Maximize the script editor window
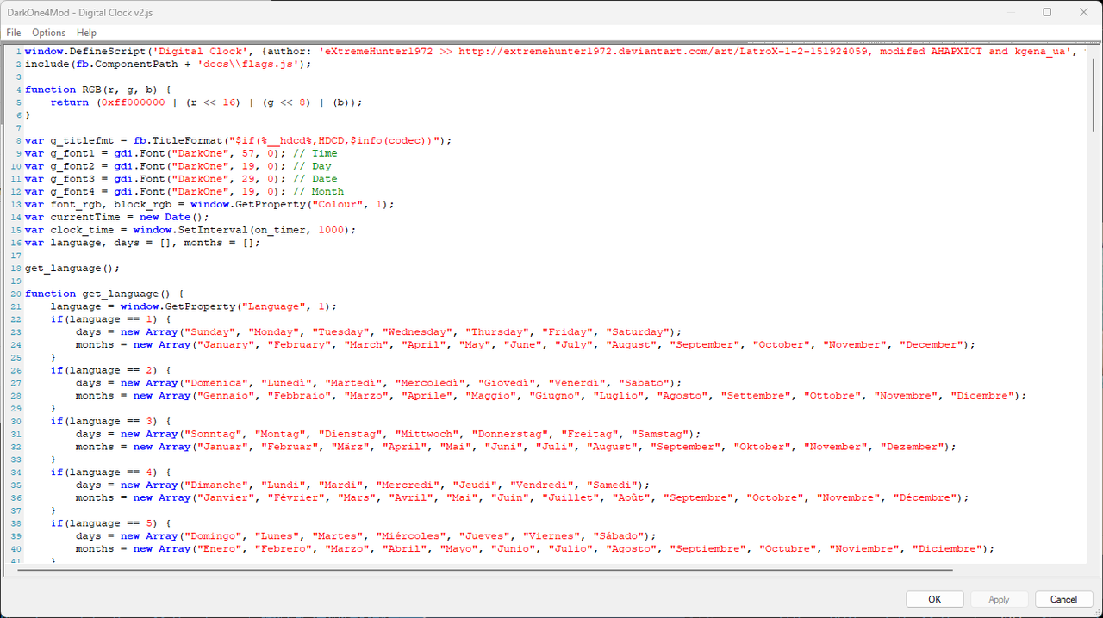Image resolution: width=1103 pixels, height=618 pixels. (x=1047, y=12)
